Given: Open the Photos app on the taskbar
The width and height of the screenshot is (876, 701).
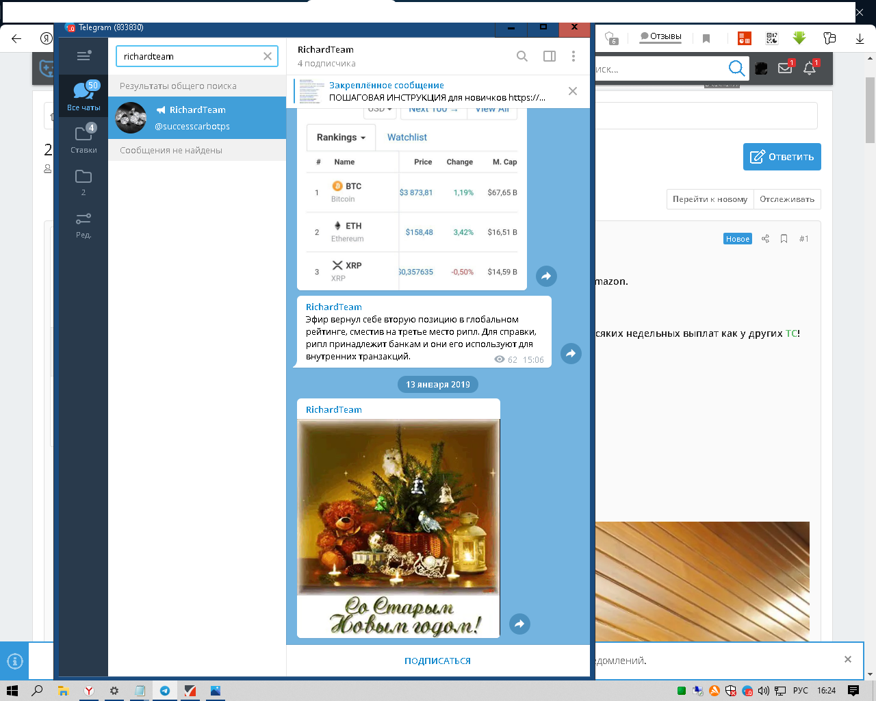Looking at the screenshot, I should coord(216,691).
